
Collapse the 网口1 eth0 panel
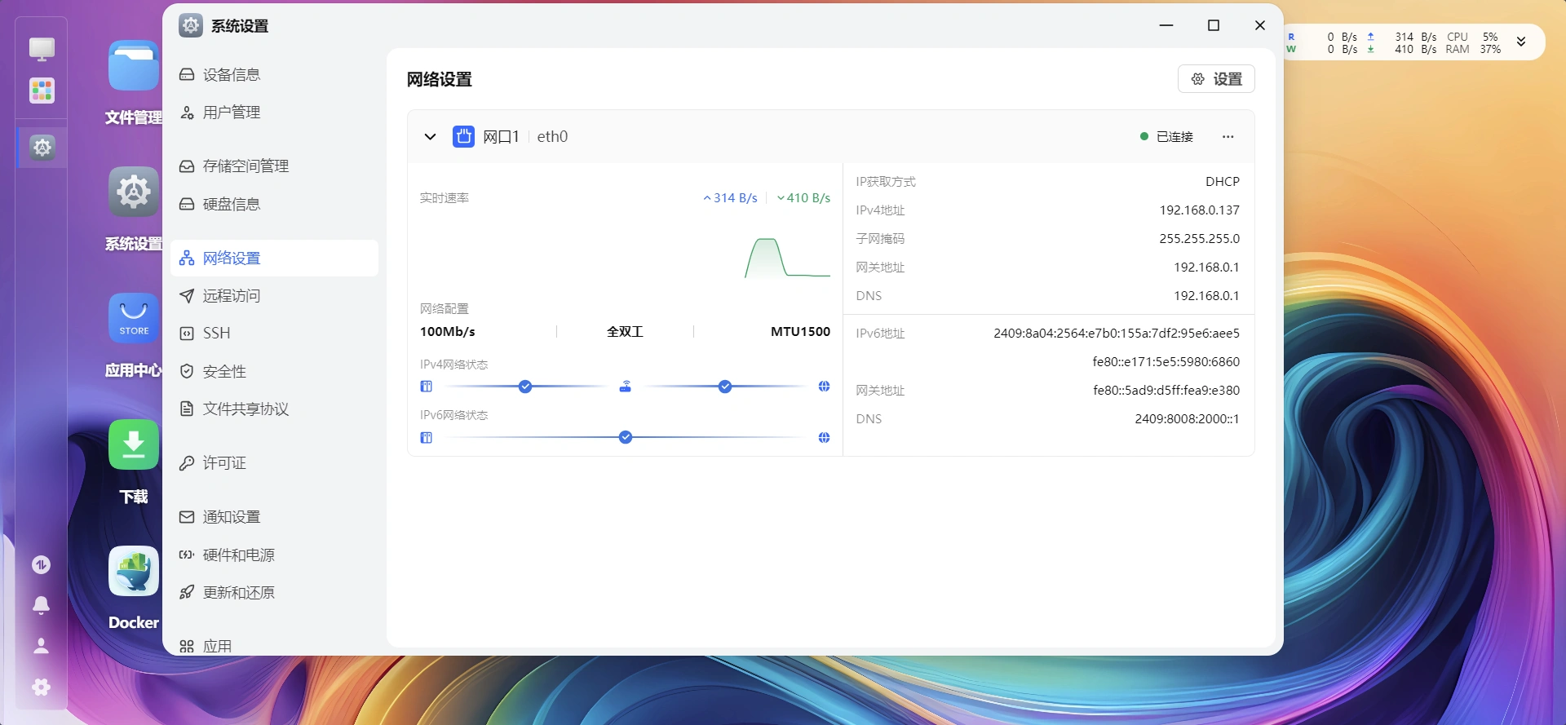pyautogui.click(x=430, y=136)
